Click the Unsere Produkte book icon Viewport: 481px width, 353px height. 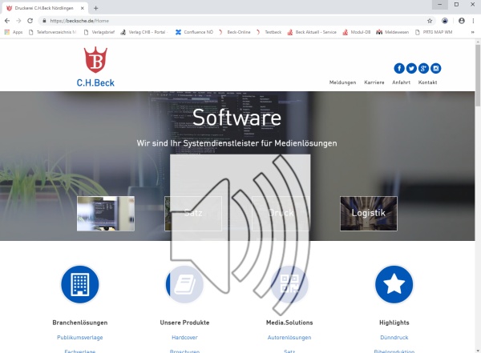pos(184,284)
